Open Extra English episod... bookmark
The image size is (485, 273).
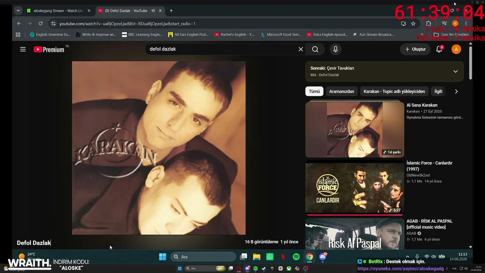point(327,35)
